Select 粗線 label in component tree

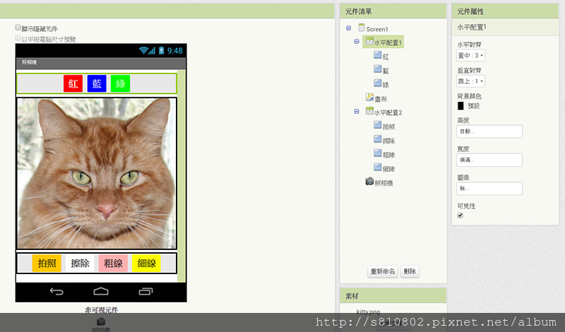tap(389, 155)
